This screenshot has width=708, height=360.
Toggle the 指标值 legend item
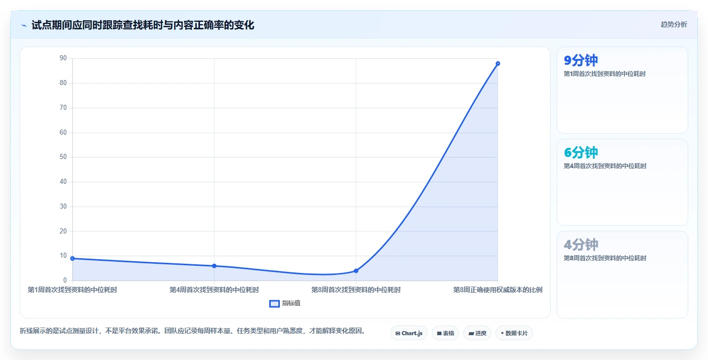point(285,303)
